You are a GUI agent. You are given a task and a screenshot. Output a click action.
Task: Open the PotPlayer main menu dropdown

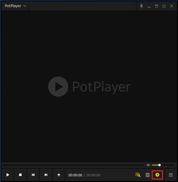pos(15,6)
